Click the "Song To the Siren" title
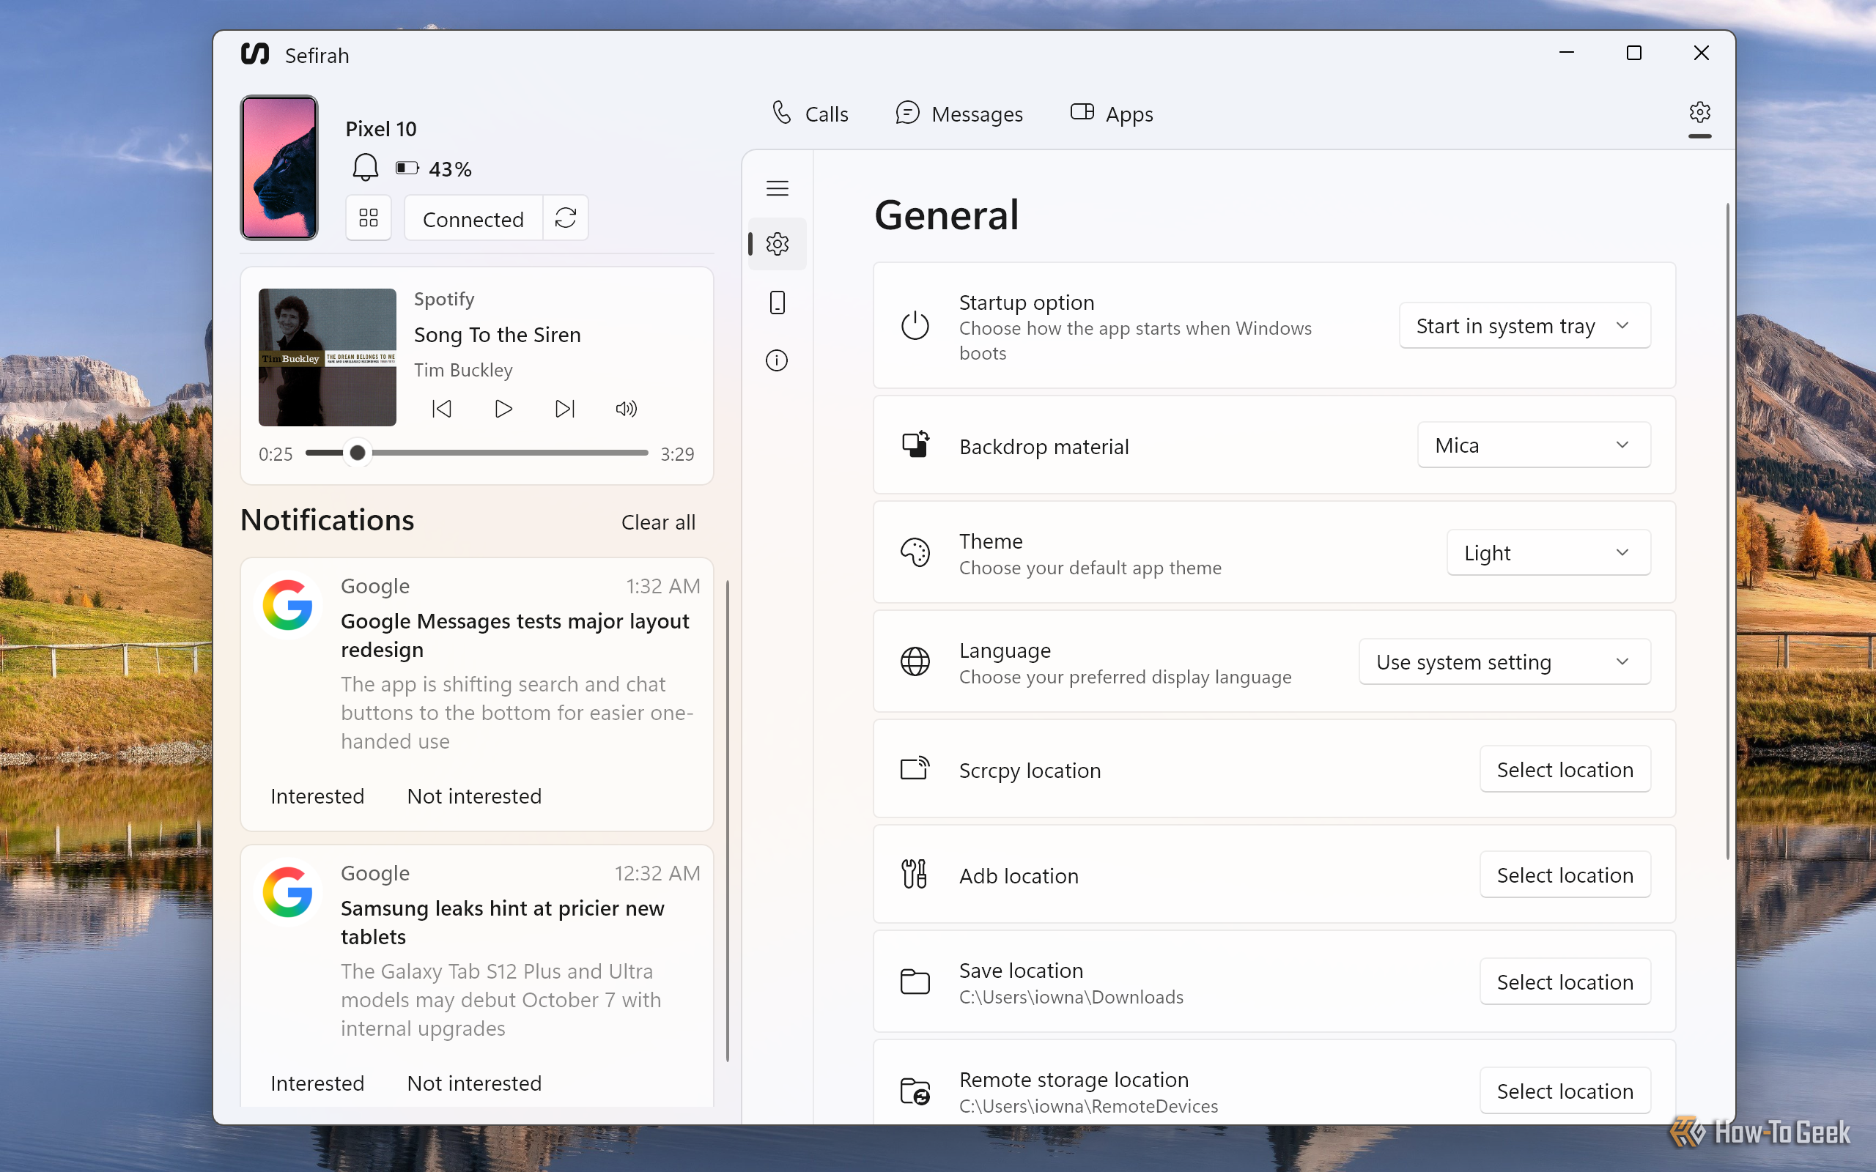Image resolution: width=1876 pixels, height=1172 pixels. pos(497,335)
